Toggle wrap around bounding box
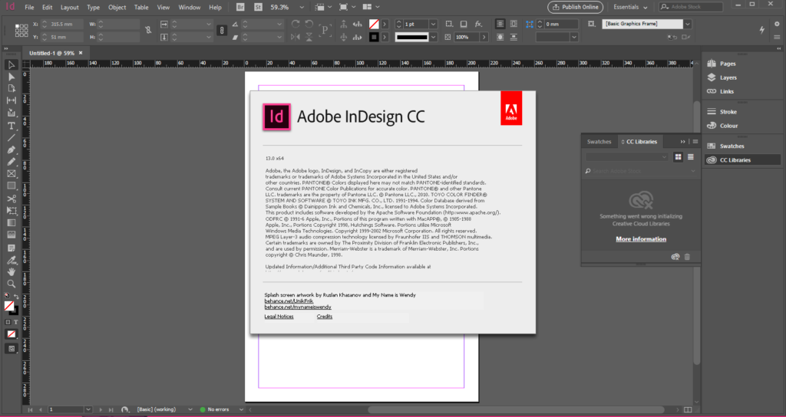The width and height of the screenshot is (786, 417). [x=514, y=24]
